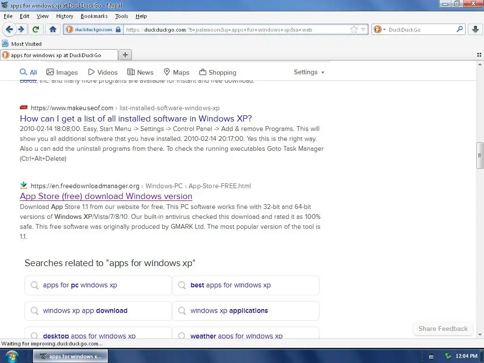Click the Share Feedback button
This screenshot has width=484, height=363.
[x=443, y=329]
